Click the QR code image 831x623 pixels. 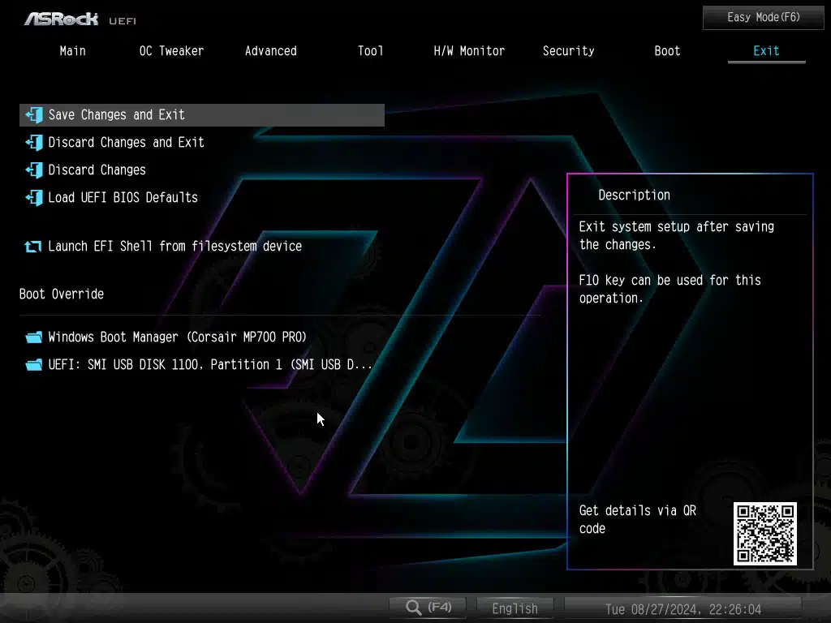coord(764,534)
